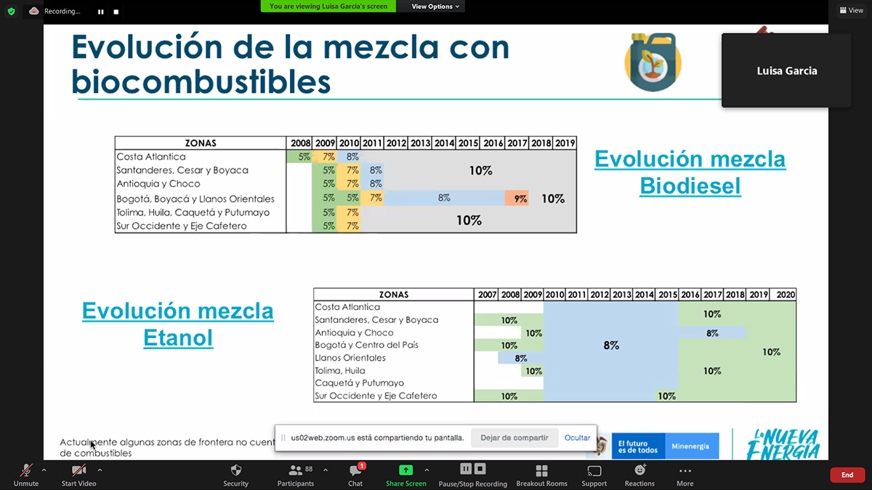The height and width of the screenshot is (490, 872).
Task: Click the 8% cell in the Bogotá, Boyacá y Llanos Orientales row
Action: (444, 198)
